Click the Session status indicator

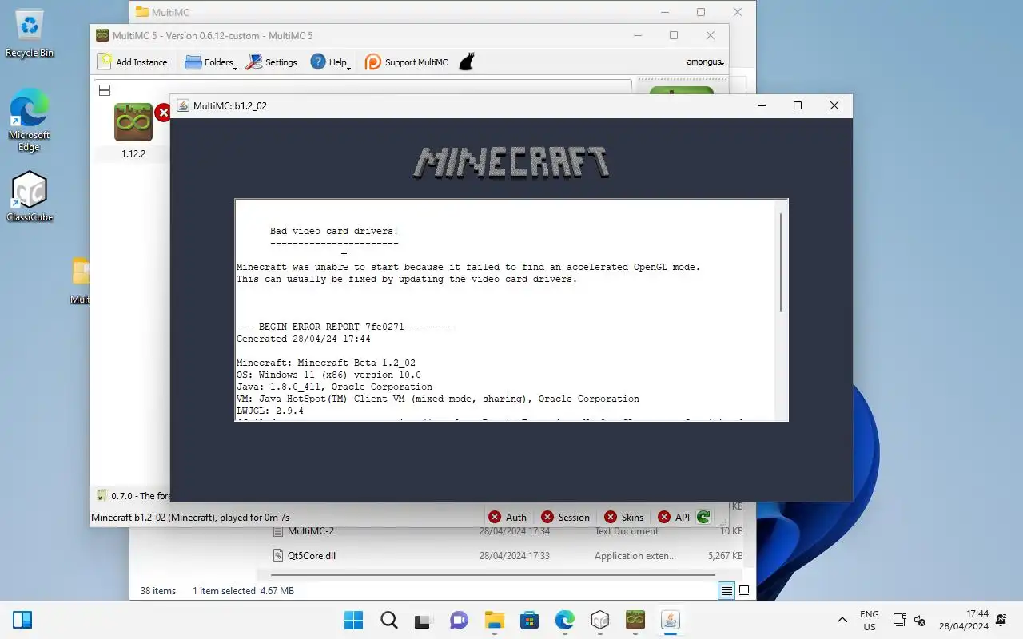point(565,517)
